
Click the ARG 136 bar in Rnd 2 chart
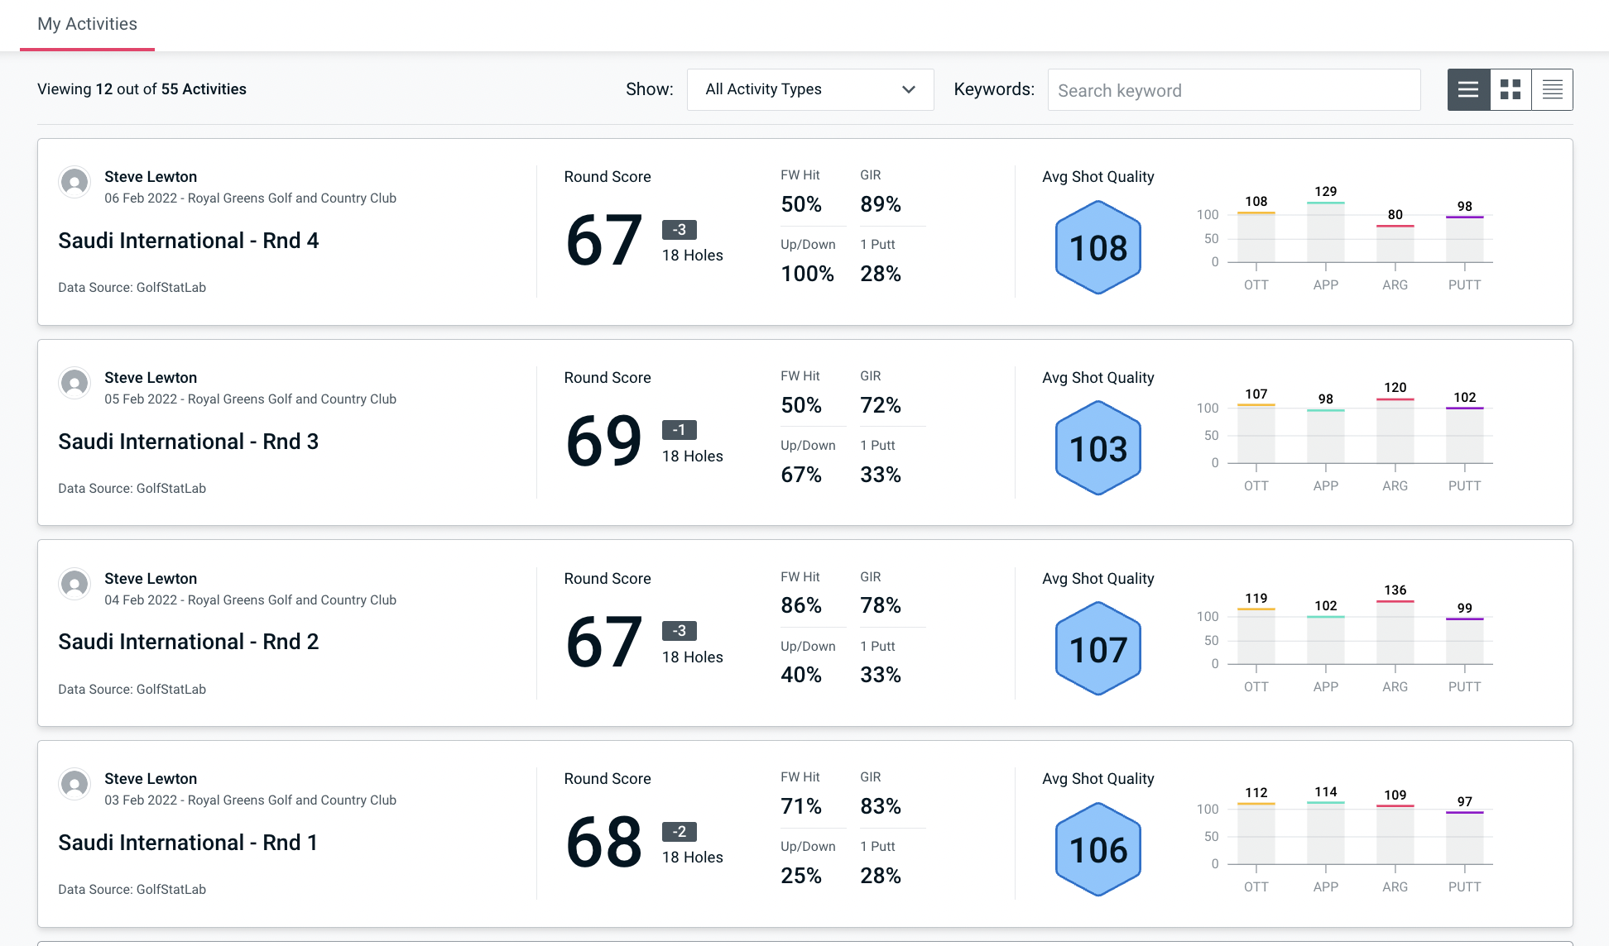coord(1395,633)
